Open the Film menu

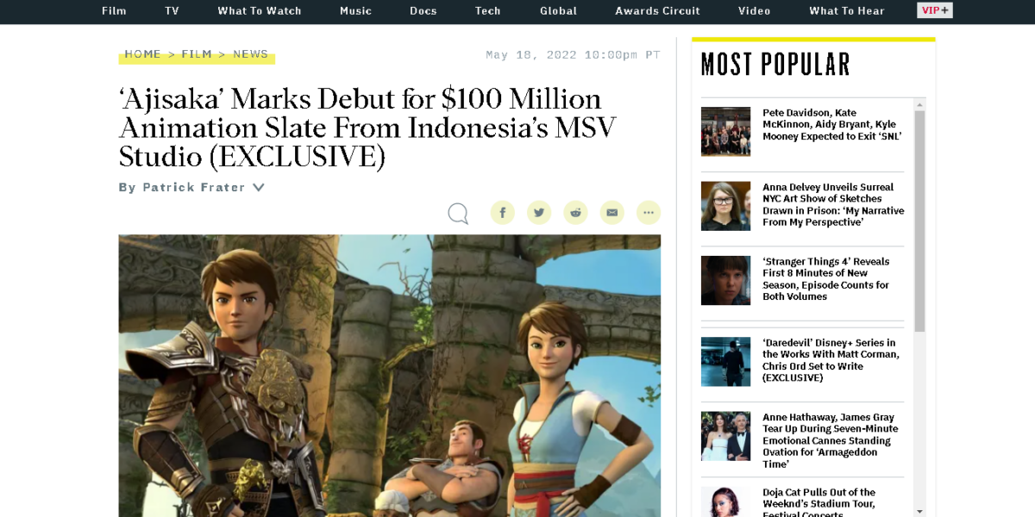point(114,10)
